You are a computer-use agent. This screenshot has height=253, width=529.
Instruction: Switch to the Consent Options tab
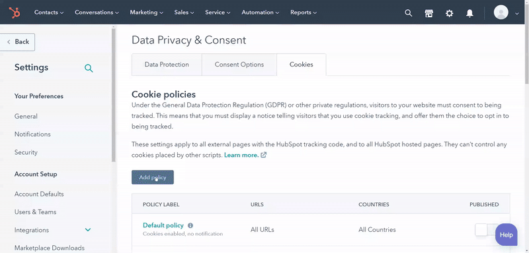point(239,65)
